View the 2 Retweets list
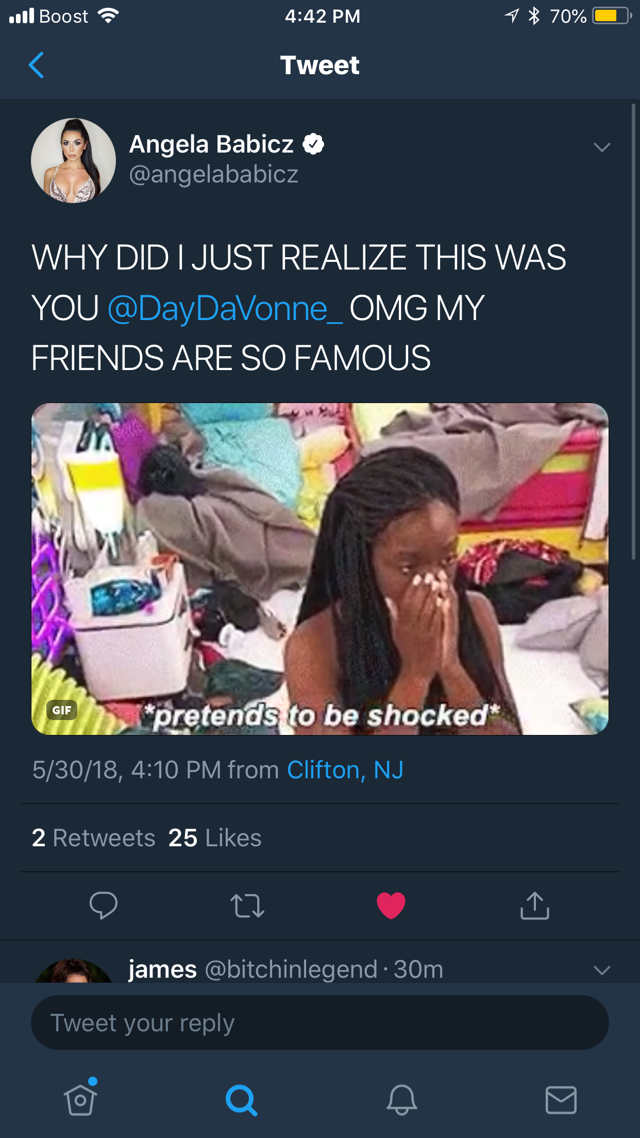The image size is (640, 1138). [93, 838]
